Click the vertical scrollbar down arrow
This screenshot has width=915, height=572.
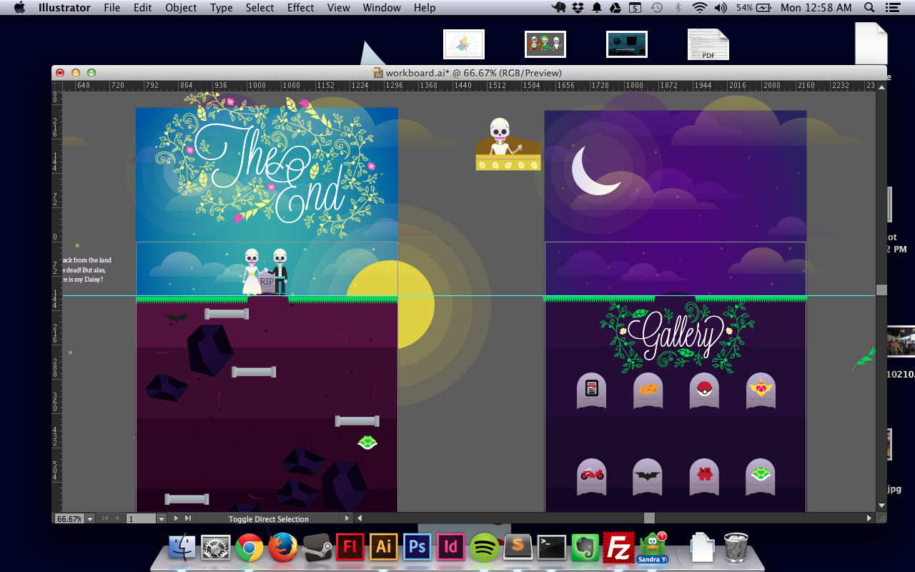881,506
